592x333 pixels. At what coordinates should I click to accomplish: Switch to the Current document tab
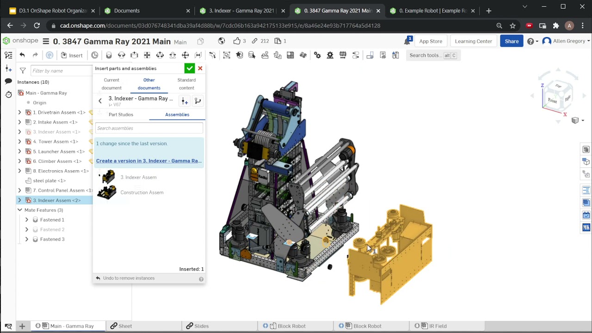click(x=111, y=84)
